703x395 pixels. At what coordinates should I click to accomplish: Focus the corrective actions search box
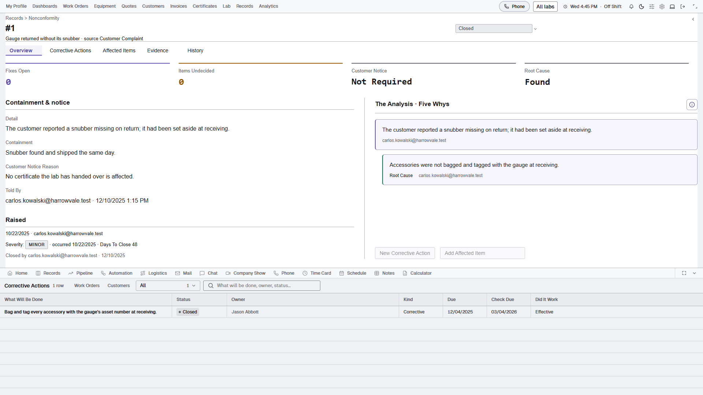coord(262,286)
